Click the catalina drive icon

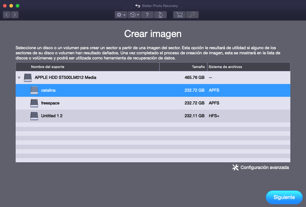coord(34,90)
